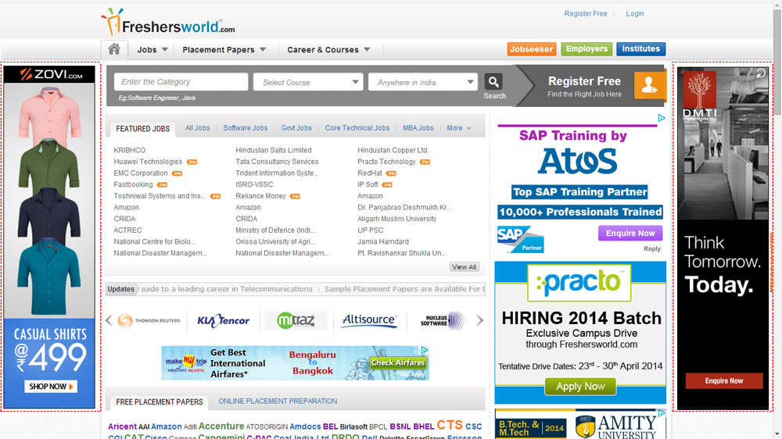
Task: Click the AdChoices icon on SAP ad
Action: 662,119
